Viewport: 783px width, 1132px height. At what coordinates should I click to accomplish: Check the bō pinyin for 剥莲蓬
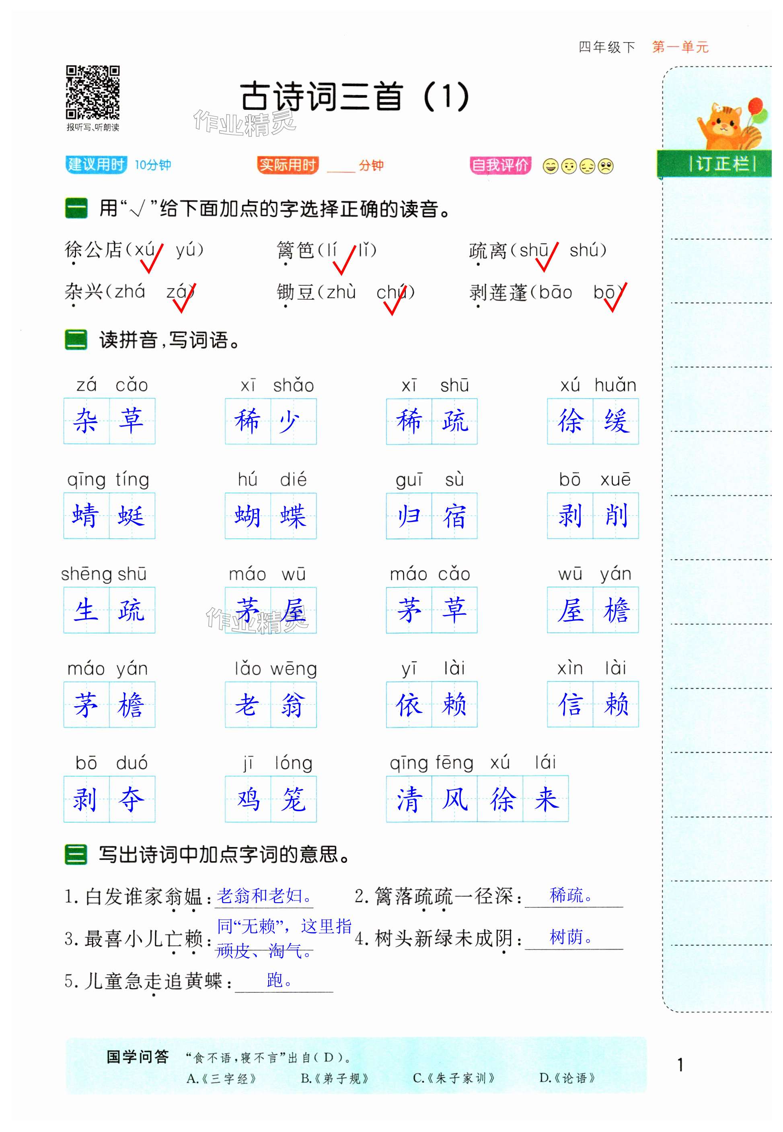click(x=604, y=292)
